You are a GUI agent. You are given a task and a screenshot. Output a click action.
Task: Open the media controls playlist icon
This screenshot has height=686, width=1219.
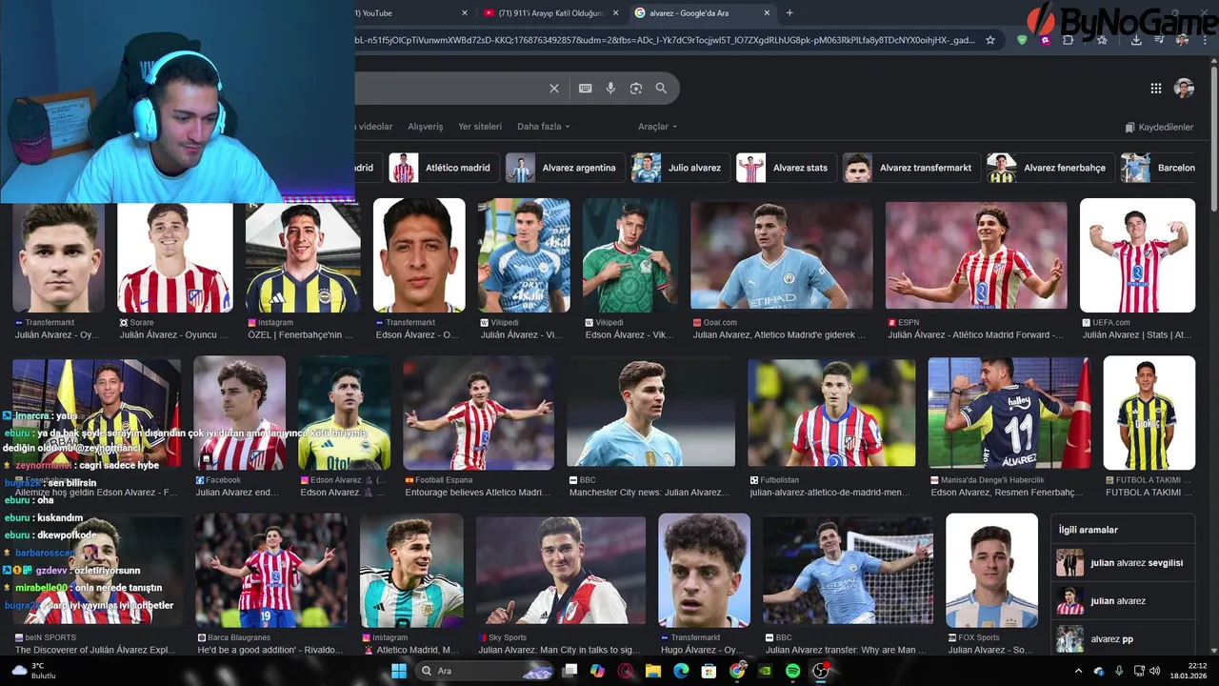(1159, 40)
